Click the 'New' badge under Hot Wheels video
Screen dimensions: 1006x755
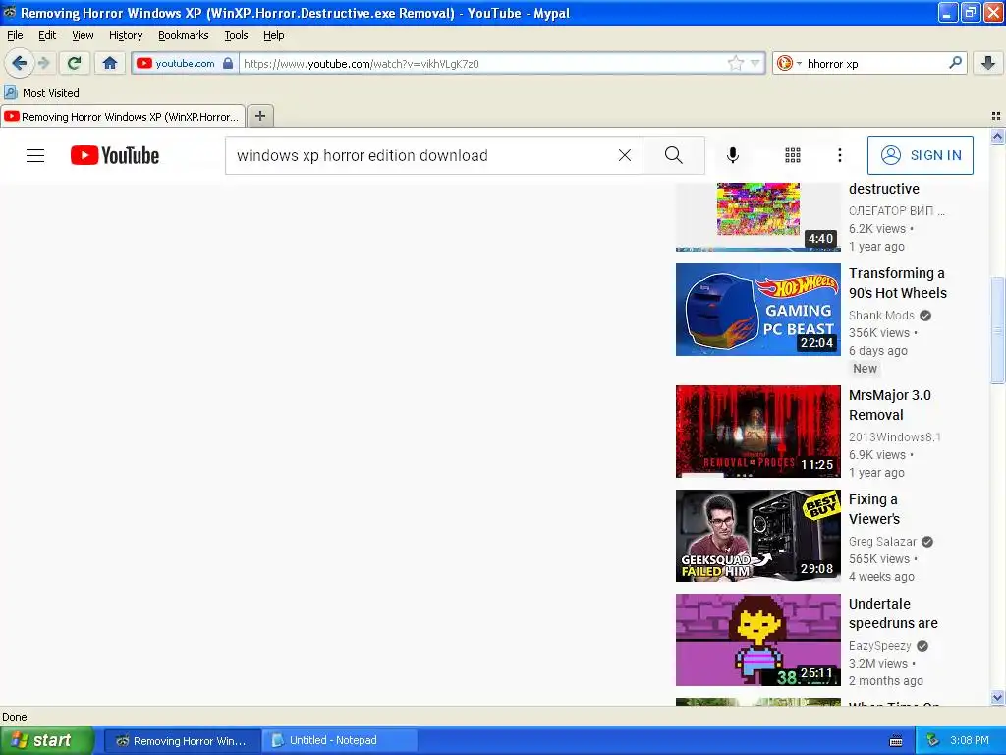[865, 369]
